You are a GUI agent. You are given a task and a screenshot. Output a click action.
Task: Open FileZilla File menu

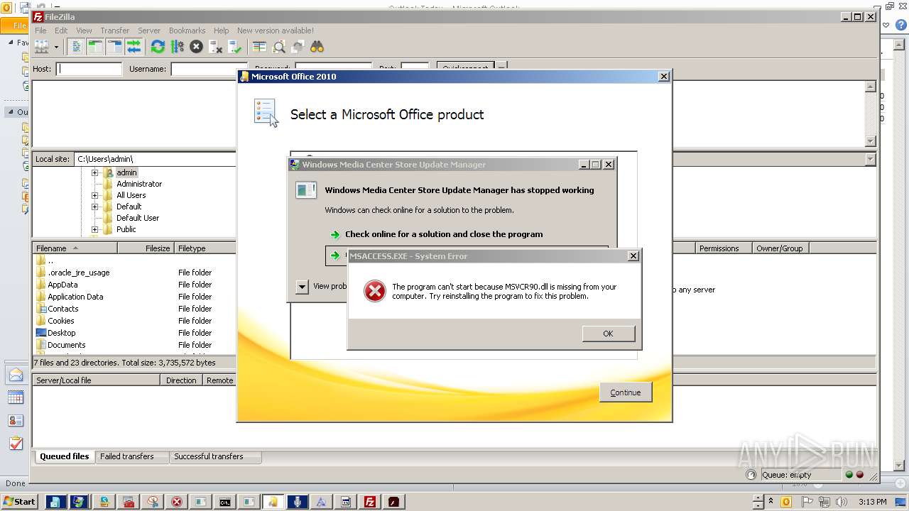(x=40, y=31)
